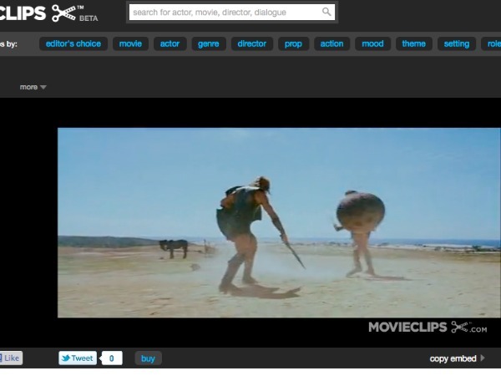Browse clips by action
501x376 pixels.
tap(331, 43)
